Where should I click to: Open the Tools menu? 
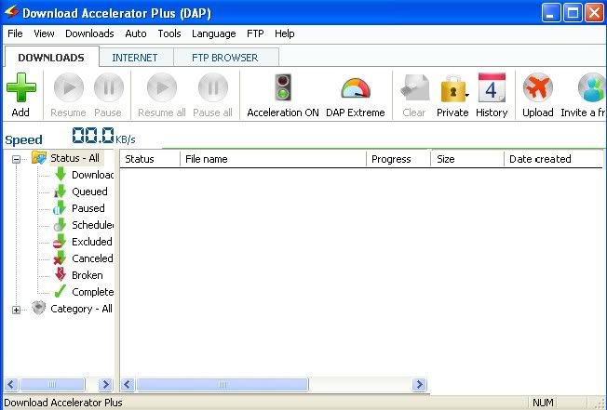coord(169,33)
